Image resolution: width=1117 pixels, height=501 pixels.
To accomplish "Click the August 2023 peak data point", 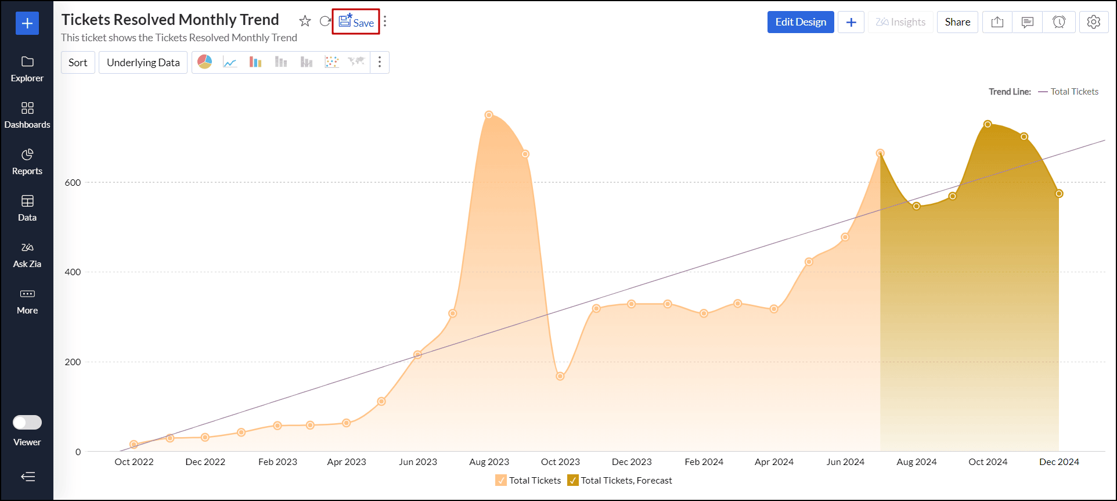I will [489, 115].
